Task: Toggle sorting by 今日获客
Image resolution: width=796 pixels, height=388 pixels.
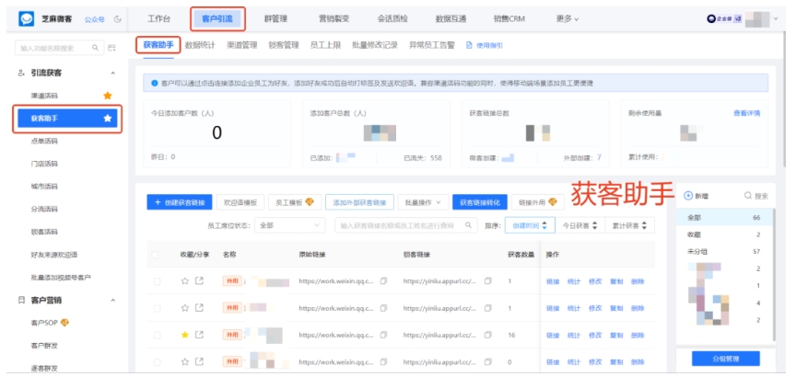Action: 579,225
